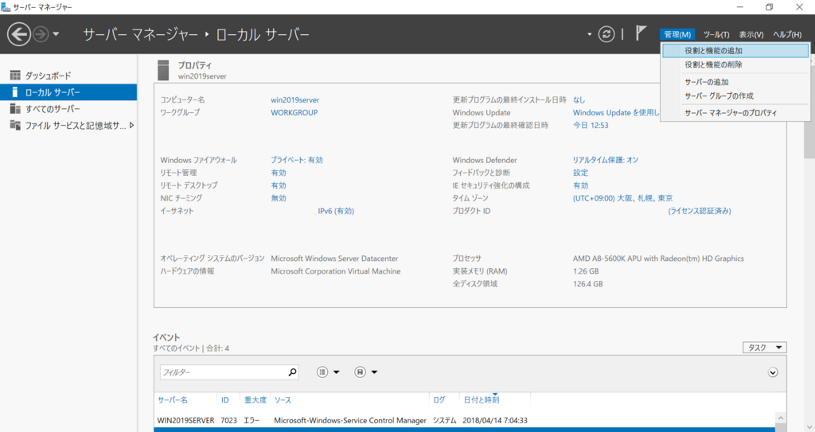Open ファイル サービスと記憶域 sidebar item

pyautogui.click(x=68, y=125)
